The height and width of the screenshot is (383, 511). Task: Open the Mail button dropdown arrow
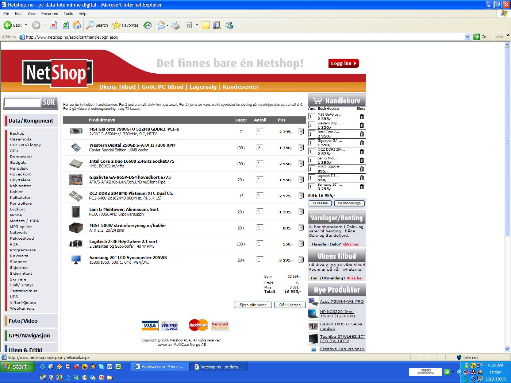coord(167,25)
